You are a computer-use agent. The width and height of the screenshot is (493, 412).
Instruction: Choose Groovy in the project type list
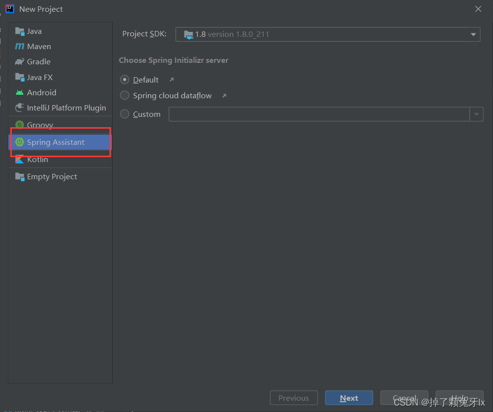(60, 125)
